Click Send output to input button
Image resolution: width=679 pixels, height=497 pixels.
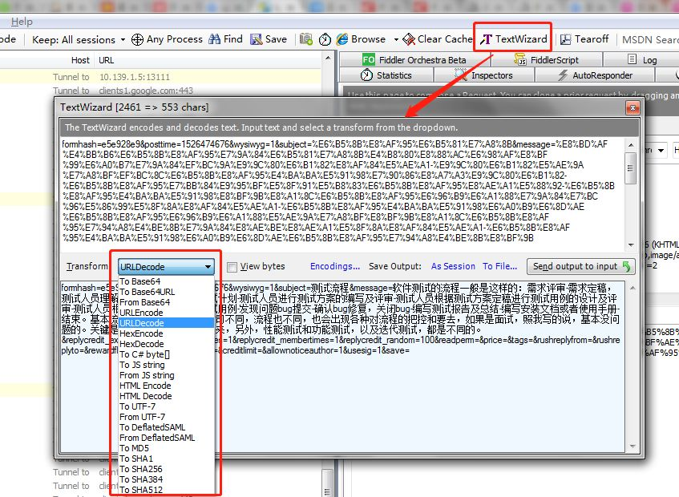click(x=580, y=266)
